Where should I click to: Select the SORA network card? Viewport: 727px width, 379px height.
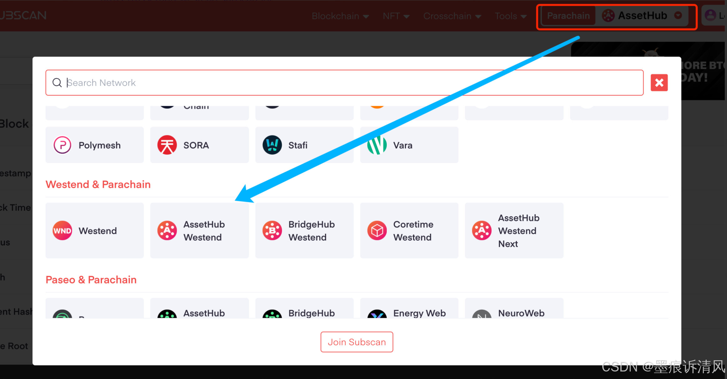pos(199,145)
